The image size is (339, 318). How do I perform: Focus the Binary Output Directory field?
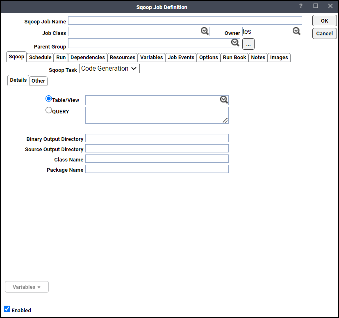[x=157, y=138]
